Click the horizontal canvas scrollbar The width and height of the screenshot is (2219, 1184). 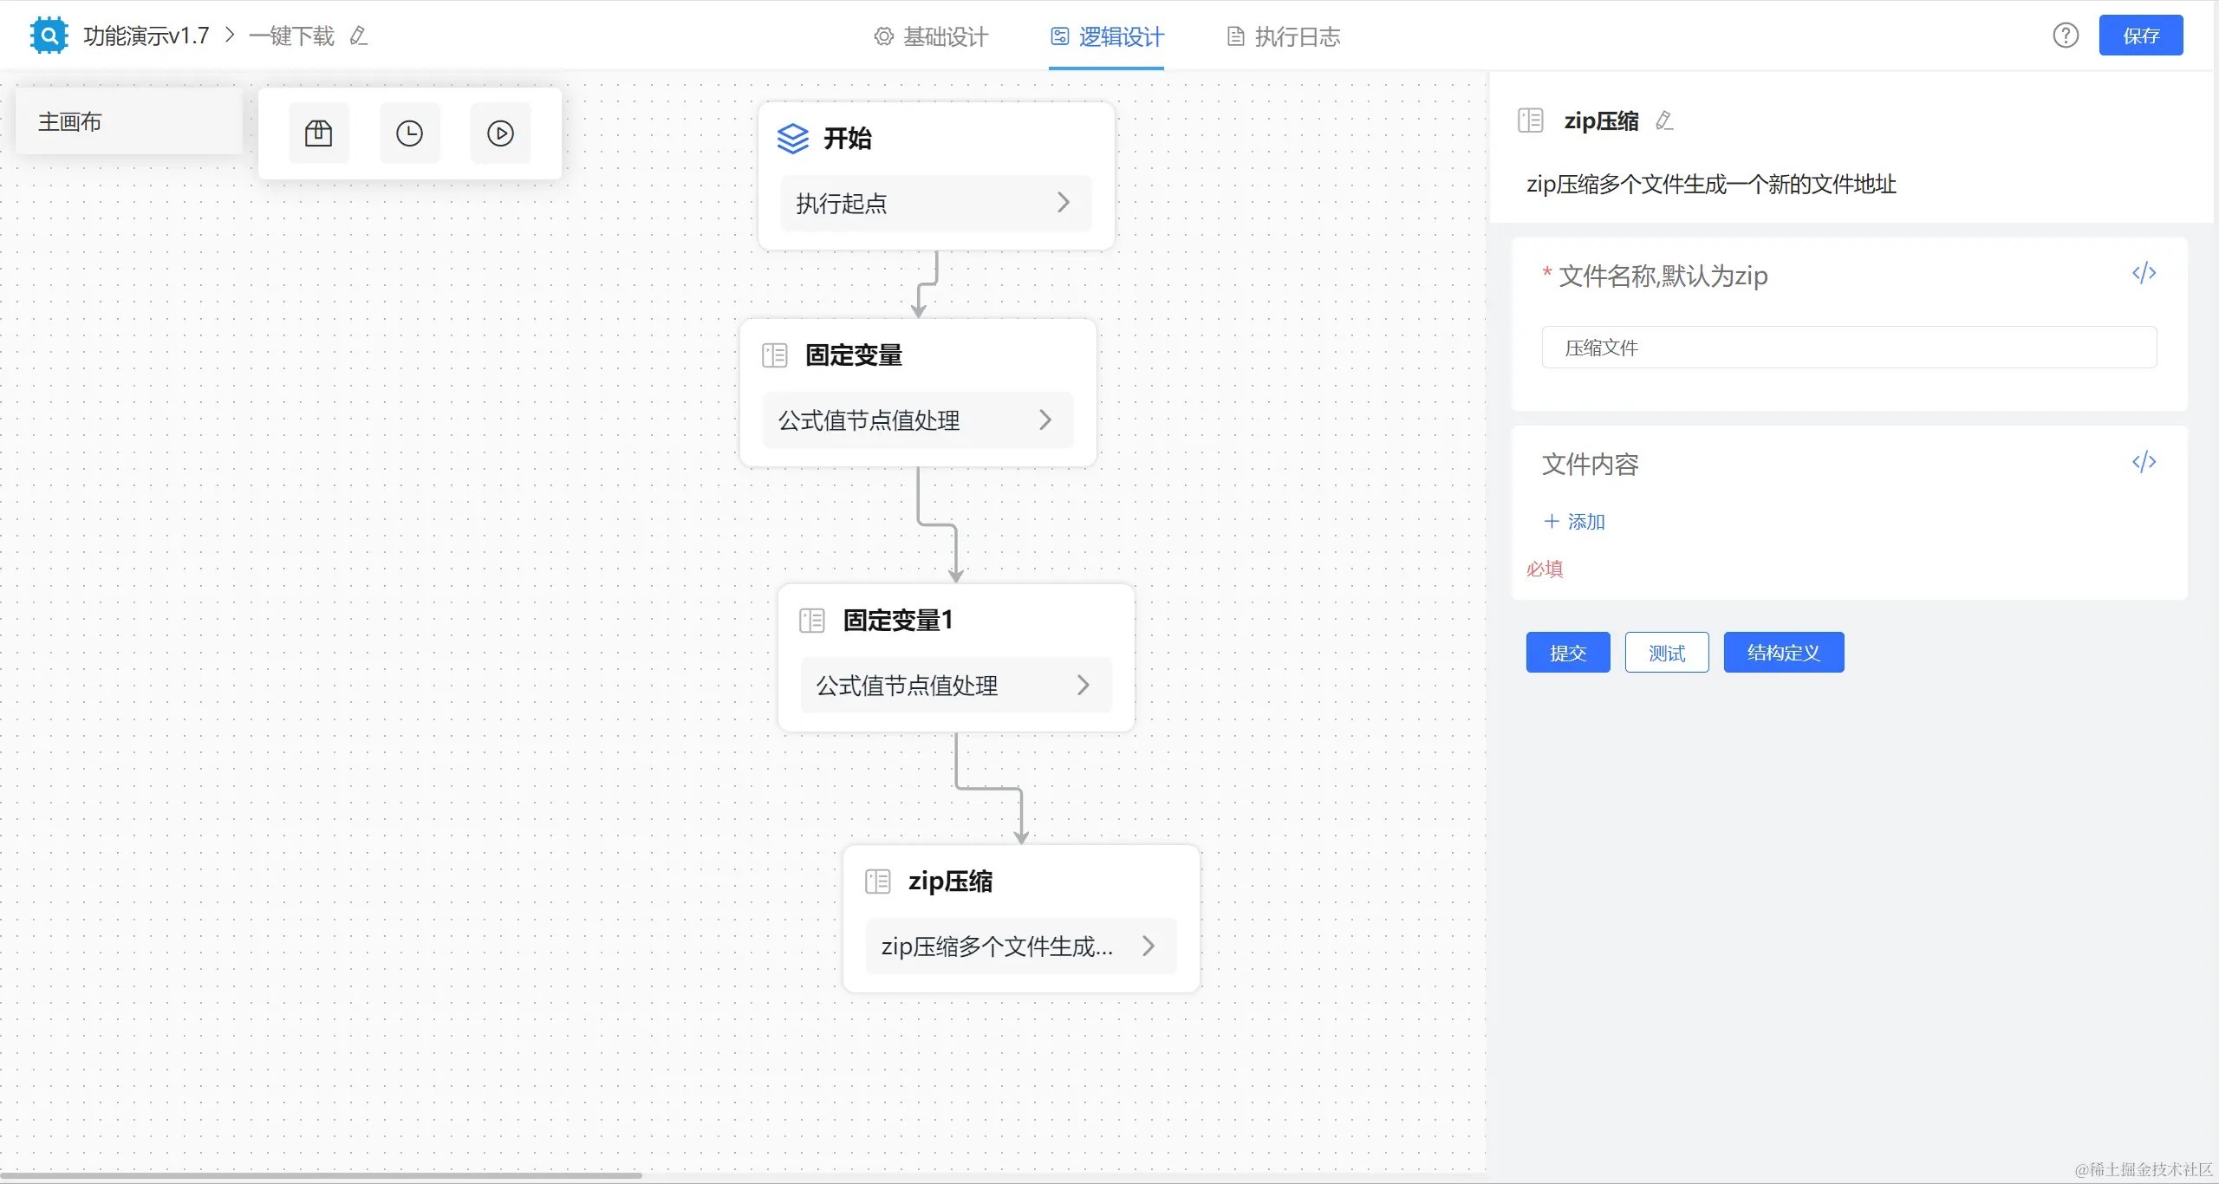coord(321,1176)
